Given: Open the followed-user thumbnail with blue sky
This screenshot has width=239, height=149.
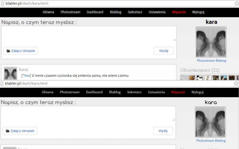Looking at the screenshot, I should (224, 78).
